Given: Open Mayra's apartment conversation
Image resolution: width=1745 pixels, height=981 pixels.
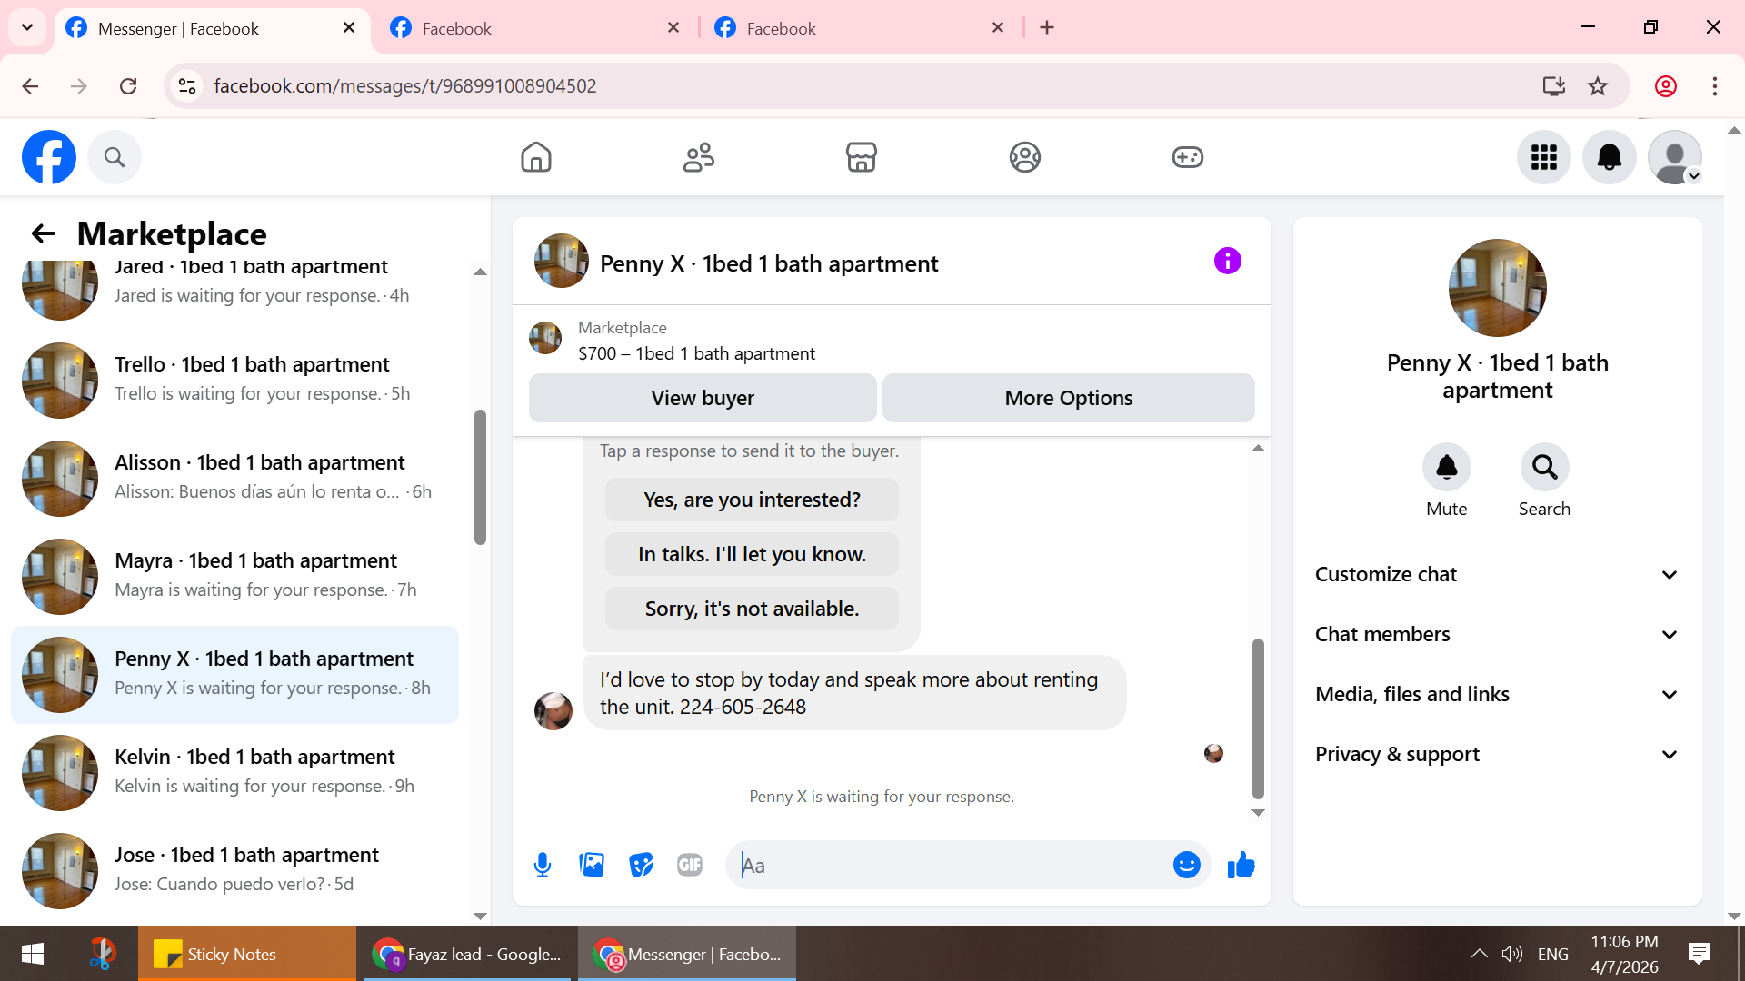Looking at the screenshot, I should point(234,577).
